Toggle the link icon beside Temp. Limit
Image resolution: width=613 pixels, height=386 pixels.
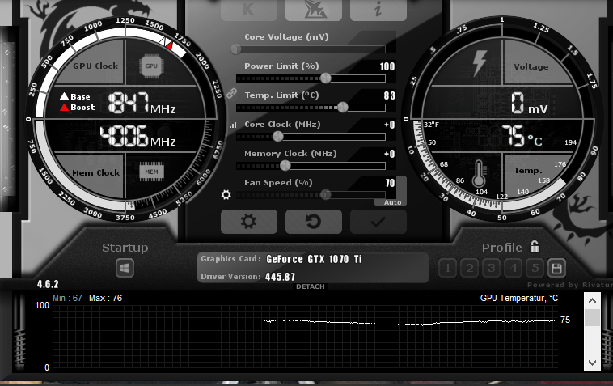pos(231,94)
